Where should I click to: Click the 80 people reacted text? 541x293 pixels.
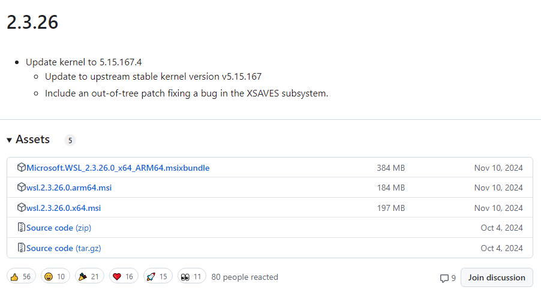pyautogui.click(x=245, y=277)
